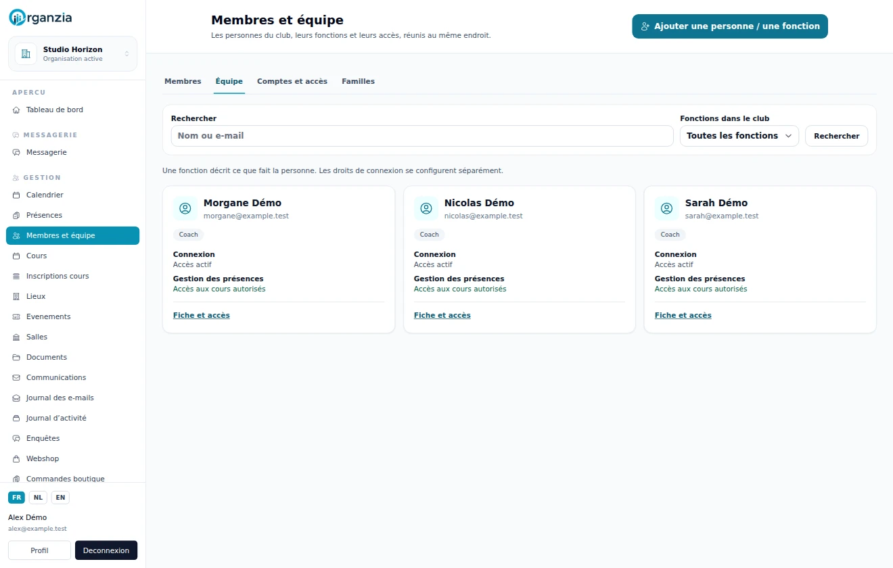The width and height of the screenshot is (893, 568).
Task: Click Ajouter une personne / une fonction
Action: point(730,26)
